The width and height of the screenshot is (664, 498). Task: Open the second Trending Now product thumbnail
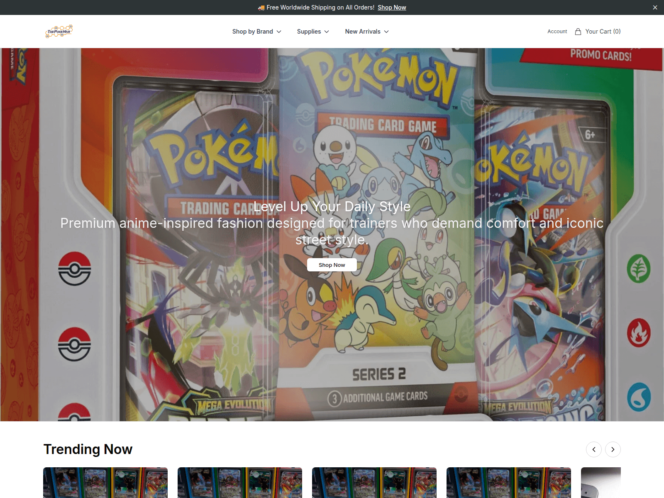coord(240,483)
